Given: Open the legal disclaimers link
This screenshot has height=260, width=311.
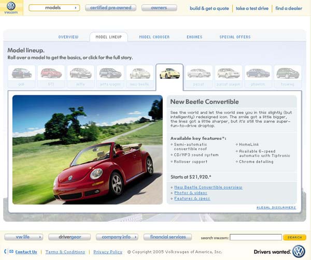Looking at the screenshot, I should coord(276,208).
